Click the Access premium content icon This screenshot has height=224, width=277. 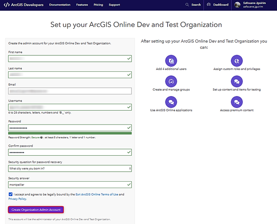point(236,102)
